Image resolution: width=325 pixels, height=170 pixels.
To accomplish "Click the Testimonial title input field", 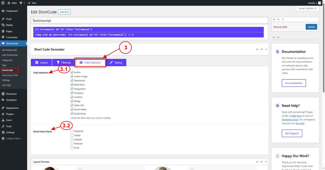I will tap(149, 21).
